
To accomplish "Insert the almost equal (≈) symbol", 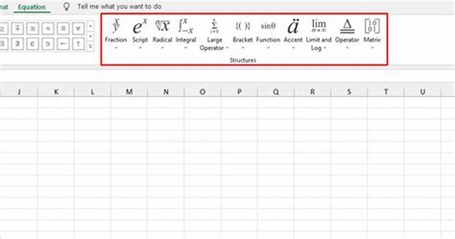I will pos(48,28).
